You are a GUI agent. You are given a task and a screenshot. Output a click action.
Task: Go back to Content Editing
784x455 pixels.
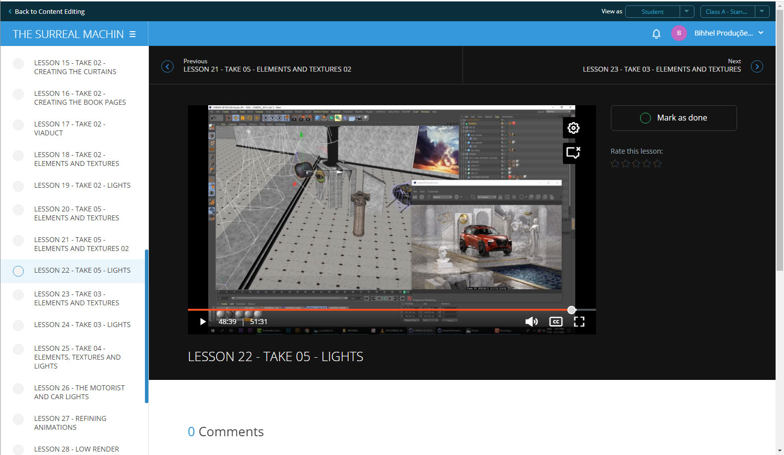(46, 11)
